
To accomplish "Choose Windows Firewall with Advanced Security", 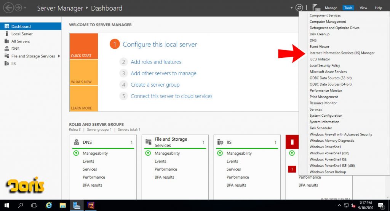I will pyautogui.click(x=341, y=134).
